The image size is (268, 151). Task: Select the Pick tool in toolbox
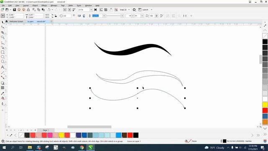click(x=3, y=22)
